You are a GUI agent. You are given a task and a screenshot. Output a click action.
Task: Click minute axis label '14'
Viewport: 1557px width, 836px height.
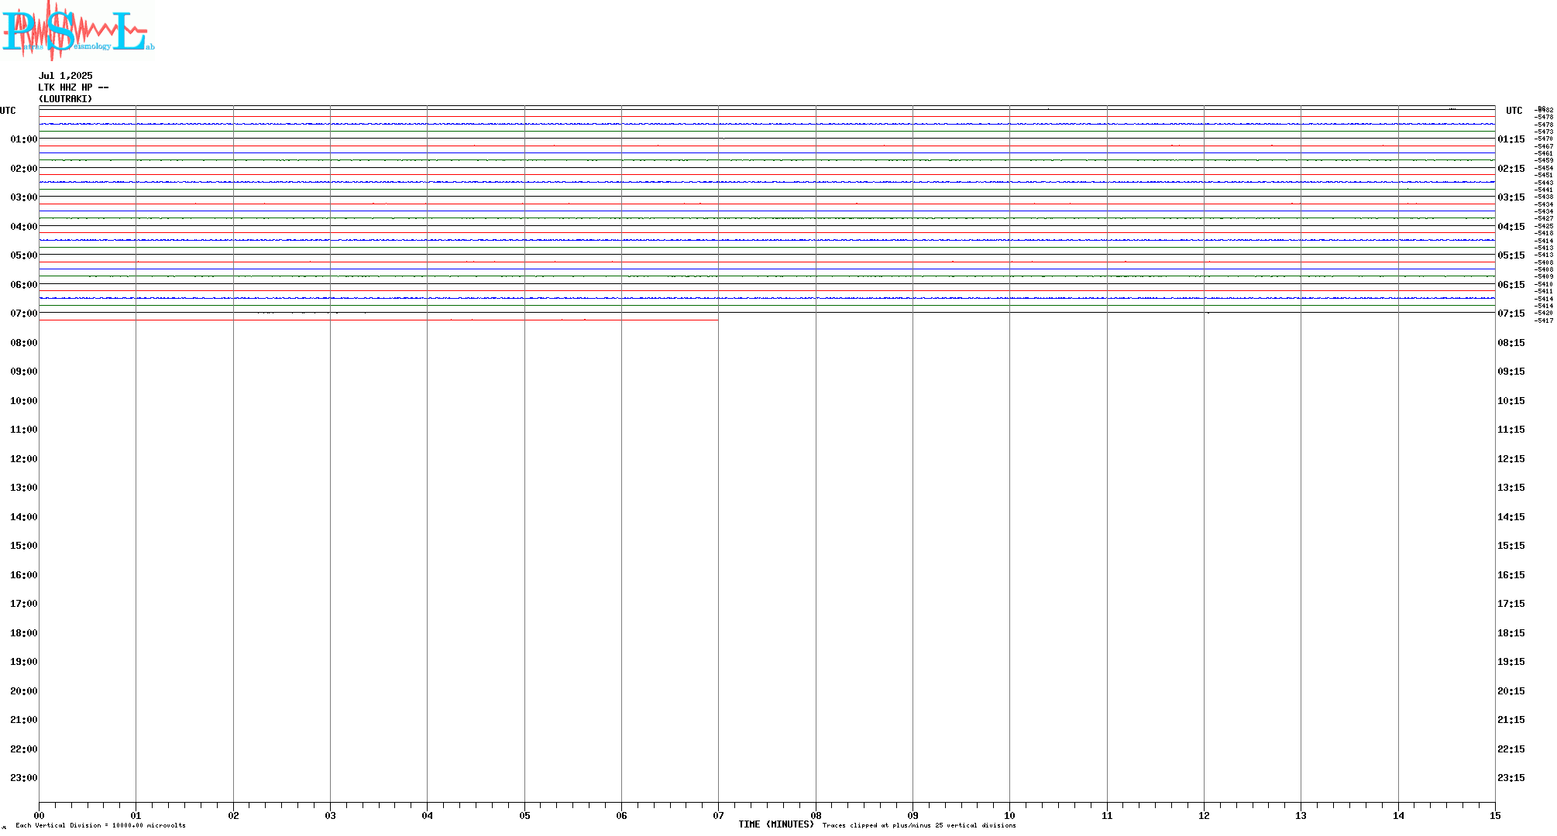click(x=1398, y=816)
